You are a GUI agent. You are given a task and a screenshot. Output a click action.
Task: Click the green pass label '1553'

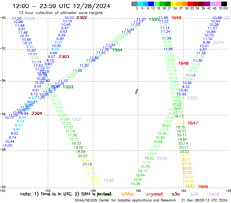click(68, 87)
